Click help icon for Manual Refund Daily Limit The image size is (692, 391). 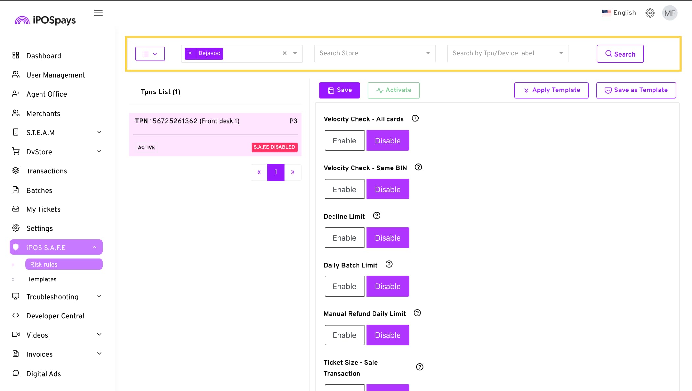click(x=417, y=313)
